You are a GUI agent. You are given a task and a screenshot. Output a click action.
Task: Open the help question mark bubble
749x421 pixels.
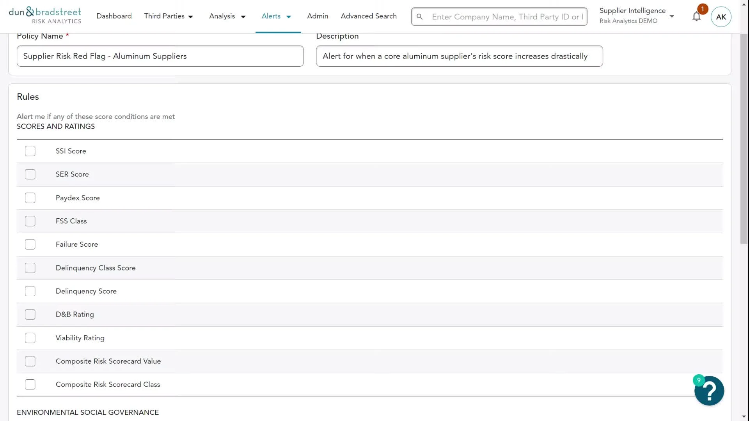[709, 391]
